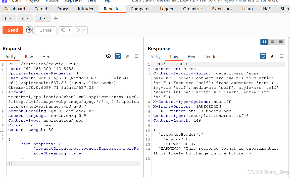
Task: Close Repeater tab 3
Action: (x=44, y=18)
